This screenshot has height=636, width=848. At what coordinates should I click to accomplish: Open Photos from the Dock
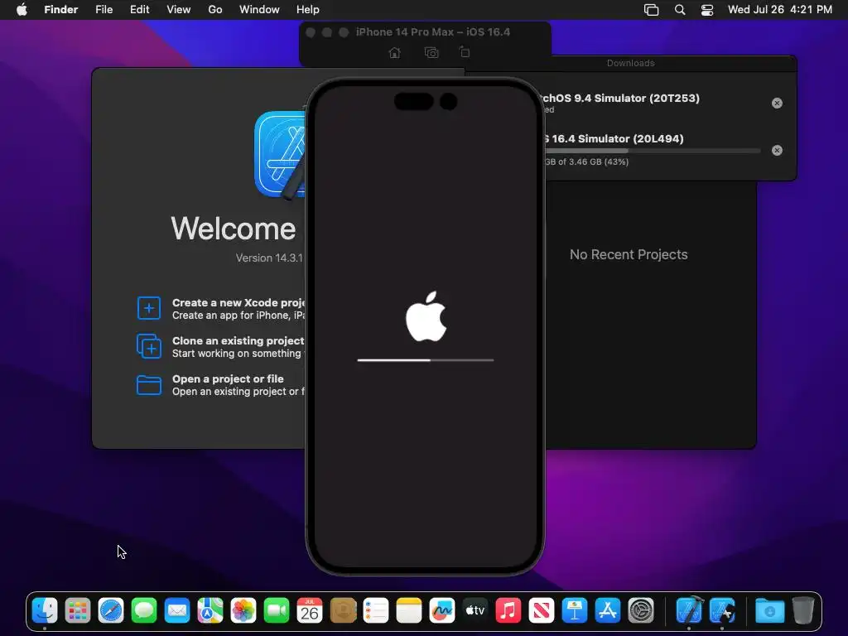point(243,611)
